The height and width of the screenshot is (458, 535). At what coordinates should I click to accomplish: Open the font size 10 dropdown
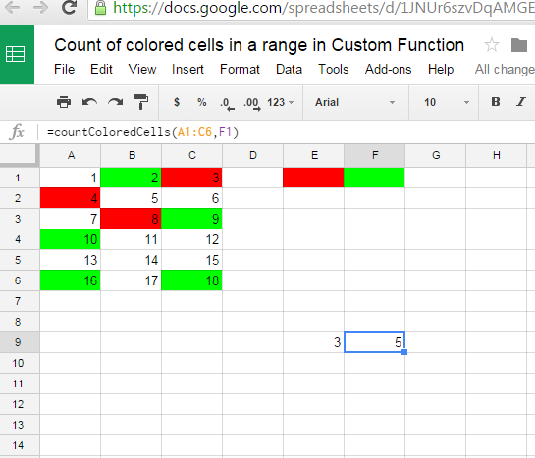coord(447,102)
